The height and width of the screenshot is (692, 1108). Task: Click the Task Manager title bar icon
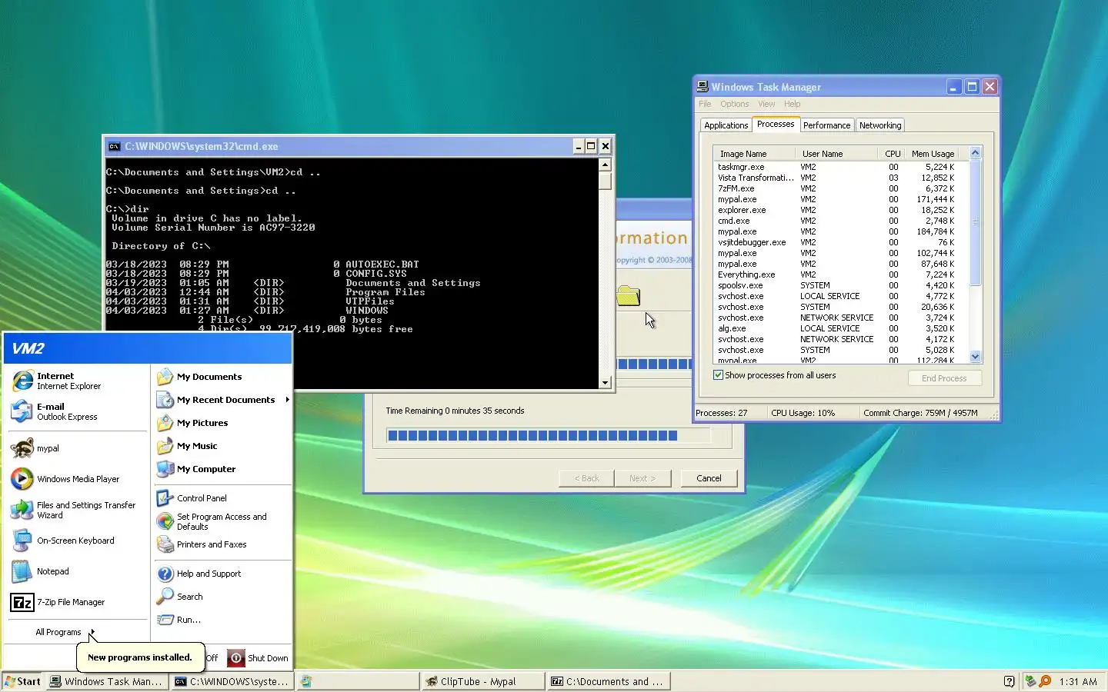702,87
